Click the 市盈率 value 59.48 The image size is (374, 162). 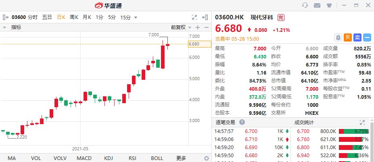click(x=364, y=73)
